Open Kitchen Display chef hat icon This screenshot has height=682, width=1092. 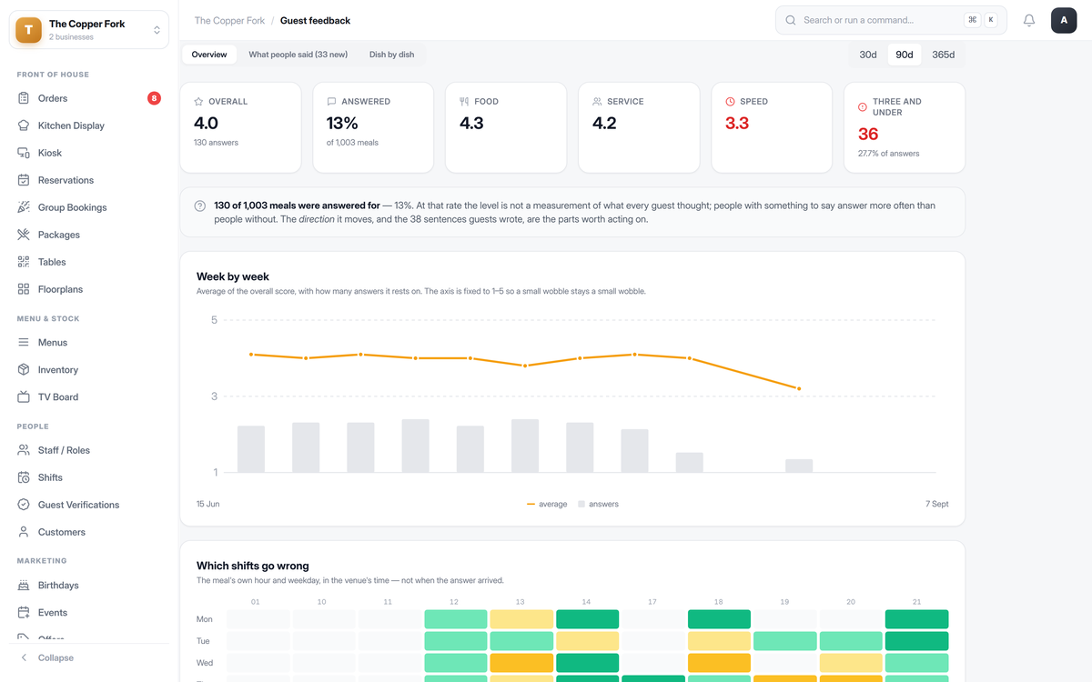[x=24, y=125]
